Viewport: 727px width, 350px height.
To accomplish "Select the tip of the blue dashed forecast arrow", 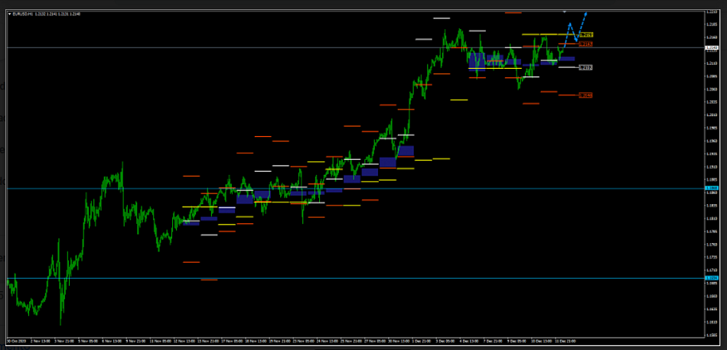I will tap(587, 13).
